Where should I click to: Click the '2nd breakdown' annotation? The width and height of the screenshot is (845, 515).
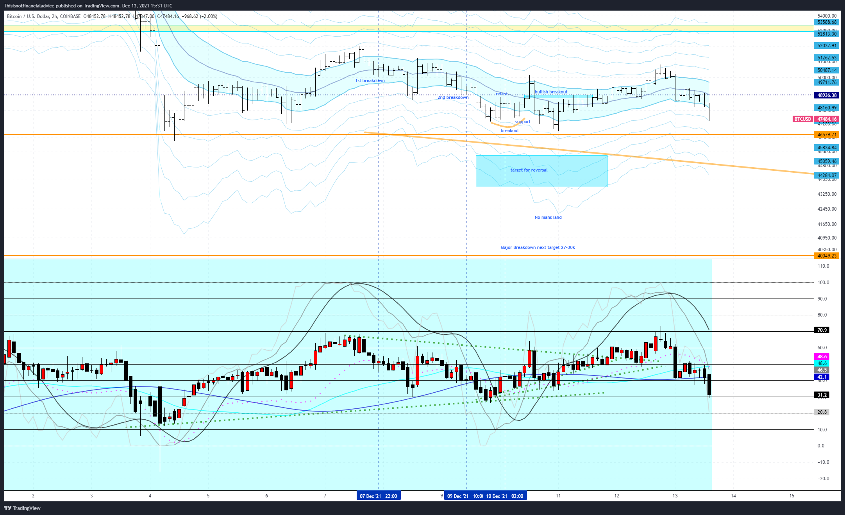(x=453, y=97)
